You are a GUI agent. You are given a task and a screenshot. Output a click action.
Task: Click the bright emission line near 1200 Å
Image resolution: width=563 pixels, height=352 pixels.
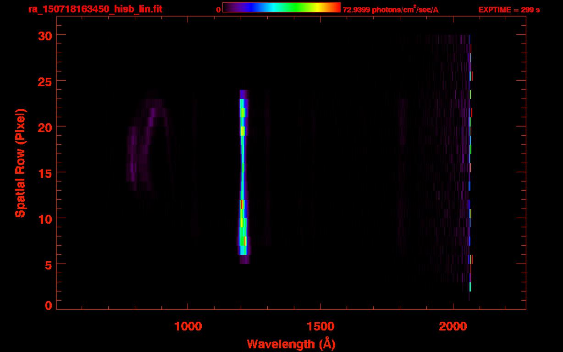(x=243, y=176)
